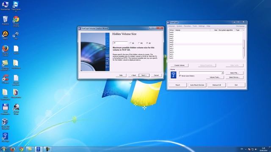Open the blue floppy disk Total Commander shortcut
Screen dimensions: 271x152
tap(5, 109)
